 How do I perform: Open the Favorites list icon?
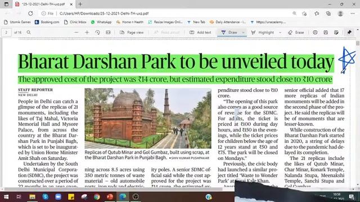pos(317,13)
